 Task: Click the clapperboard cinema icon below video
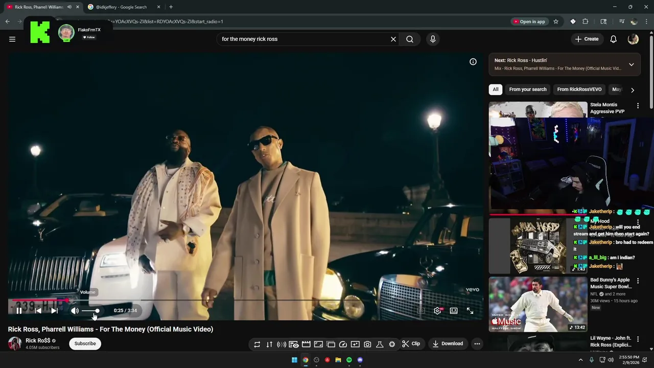[306, 344]
